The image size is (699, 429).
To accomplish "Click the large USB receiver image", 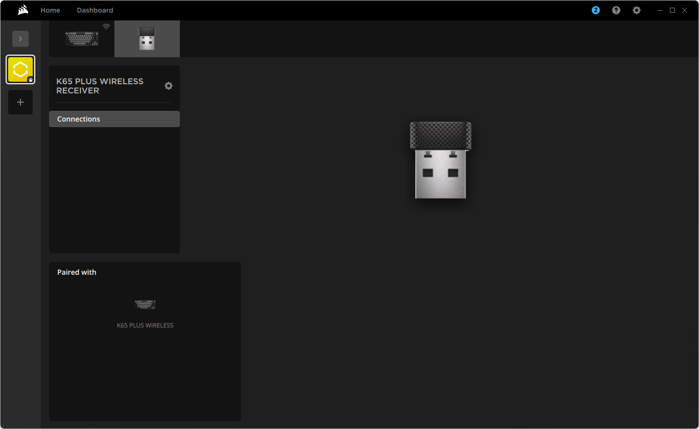I will 440,160.
